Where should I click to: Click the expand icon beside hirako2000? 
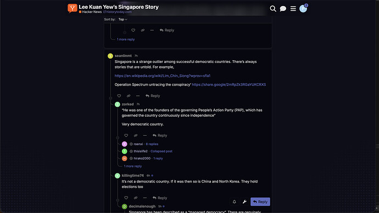coord(131,158)
